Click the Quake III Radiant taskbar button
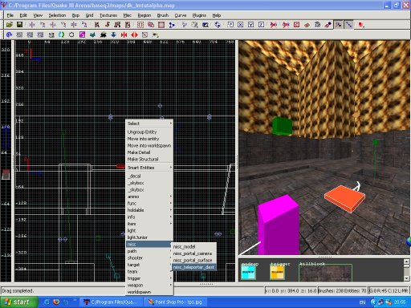 tap(112, 302)
